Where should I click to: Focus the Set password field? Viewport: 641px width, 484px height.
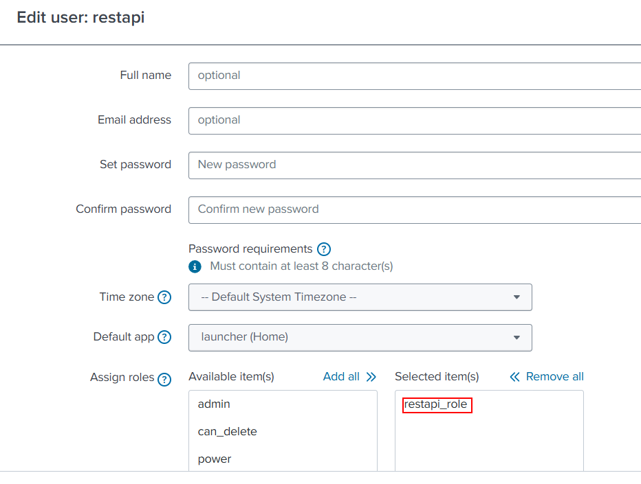[414, 165]
